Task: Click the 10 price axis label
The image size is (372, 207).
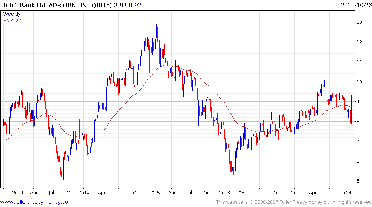Action: coord(359,82)
